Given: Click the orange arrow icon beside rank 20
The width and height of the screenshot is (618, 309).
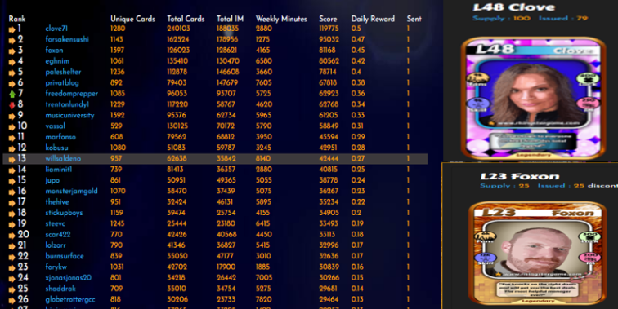Looking at the screenshot, I should 11,236.
